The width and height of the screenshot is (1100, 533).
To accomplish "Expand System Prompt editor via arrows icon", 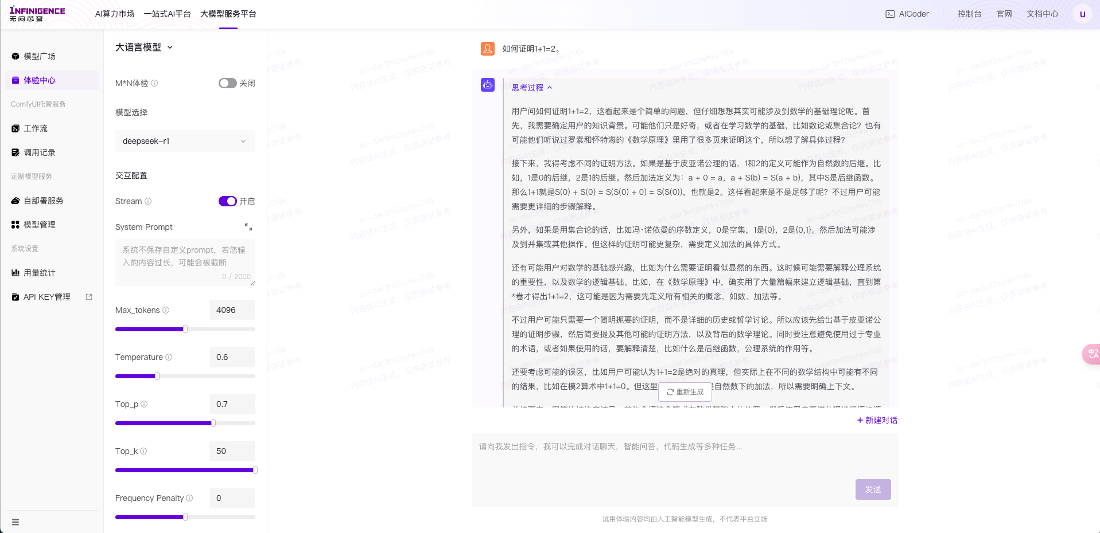I will pos(248,227).
